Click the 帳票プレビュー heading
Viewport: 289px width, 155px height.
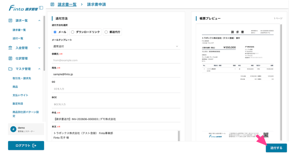210,19
